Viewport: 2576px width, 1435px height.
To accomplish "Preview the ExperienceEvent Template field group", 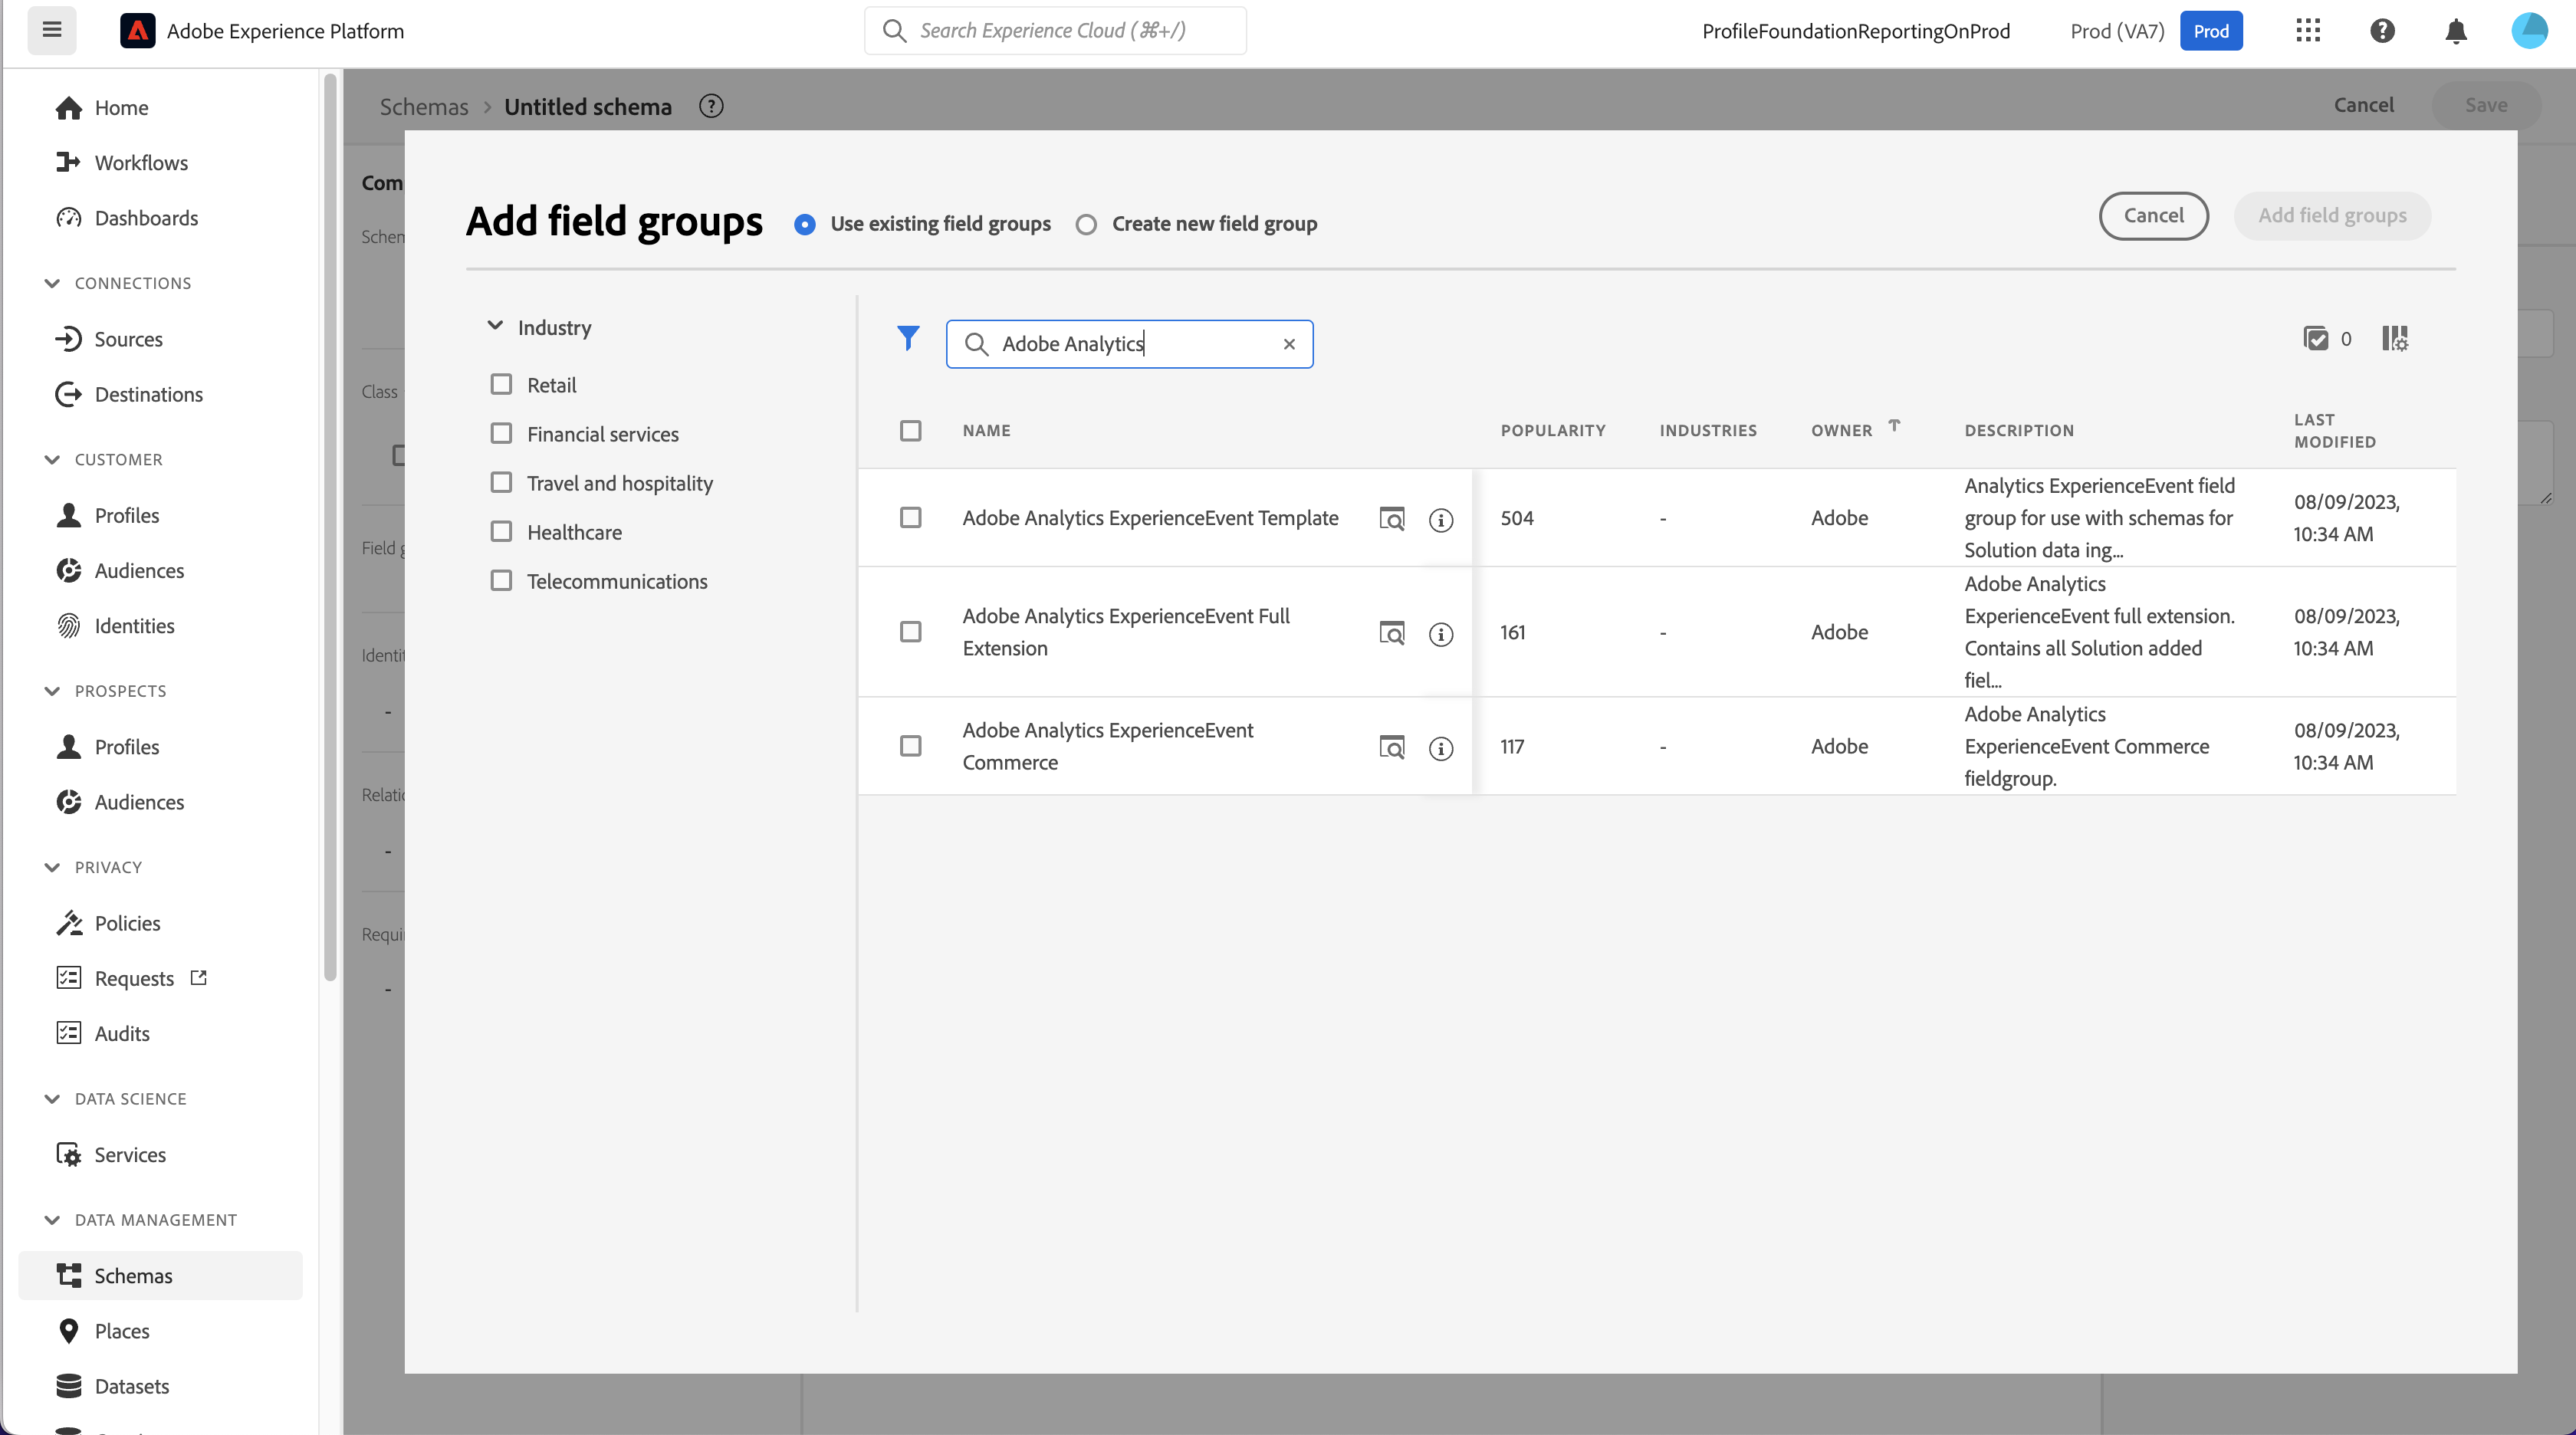I will tap(1392, 519).
